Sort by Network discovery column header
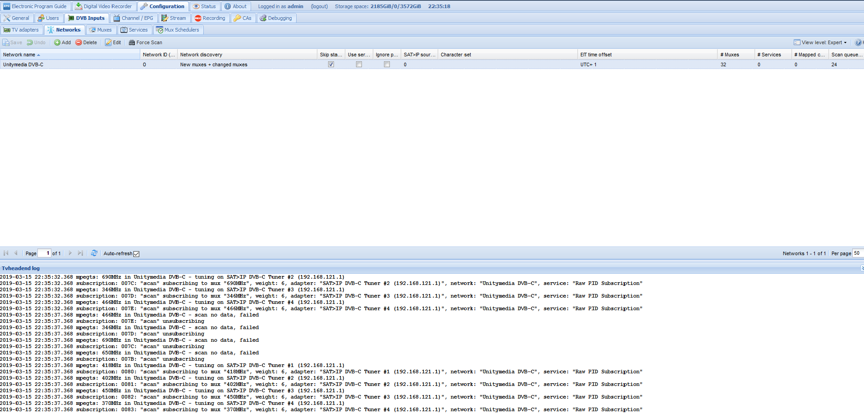 pyautogui.click(x=247, y=55)
